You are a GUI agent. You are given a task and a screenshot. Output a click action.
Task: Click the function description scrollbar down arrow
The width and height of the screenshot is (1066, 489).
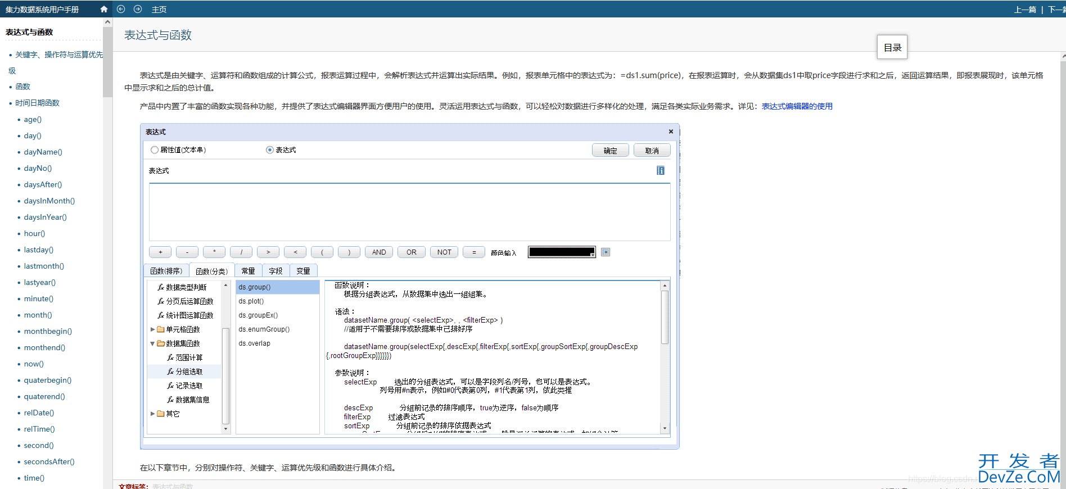pyautogui.click(x=665, y=428)
